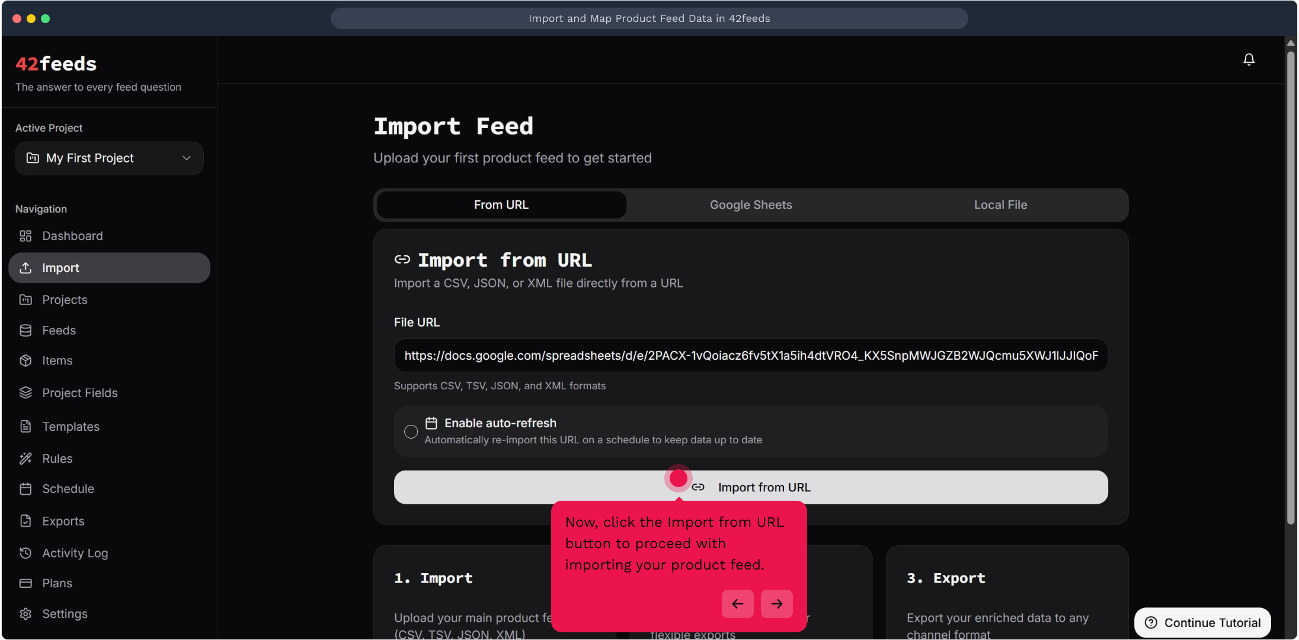Click the Items cube icon
1299x640 pixels.
tap(25, 360)
